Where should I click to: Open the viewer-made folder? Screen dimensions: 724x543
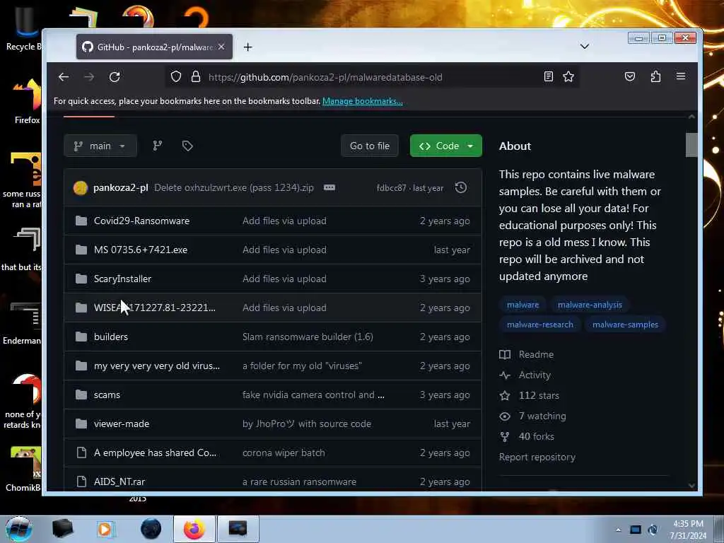[x=122, y=424]
